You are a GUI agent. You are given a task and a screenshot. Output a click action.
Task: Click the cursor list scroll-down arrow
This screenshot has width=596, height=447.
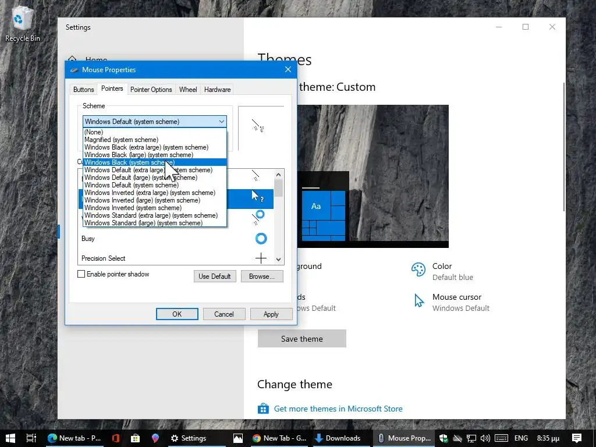(x=279, y=259)
